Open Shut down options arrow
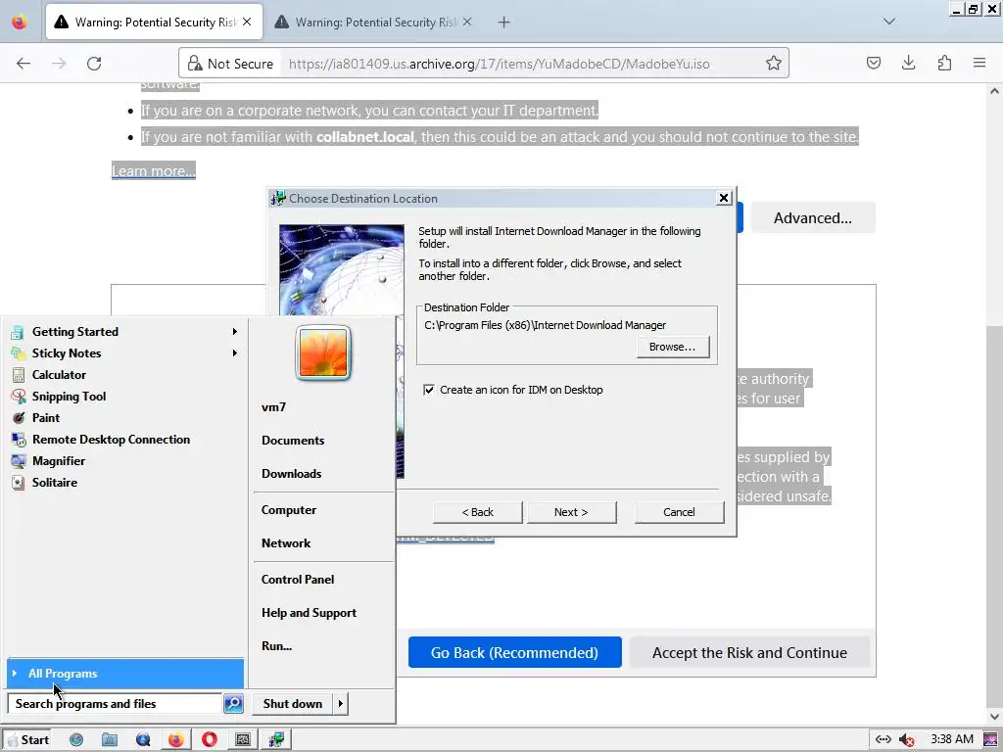1003x752 pixels. [340, 703]
